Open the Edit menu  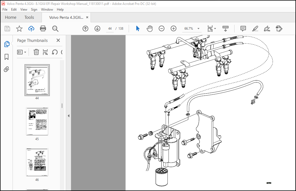pyautogui.click(x=14, y=10)
